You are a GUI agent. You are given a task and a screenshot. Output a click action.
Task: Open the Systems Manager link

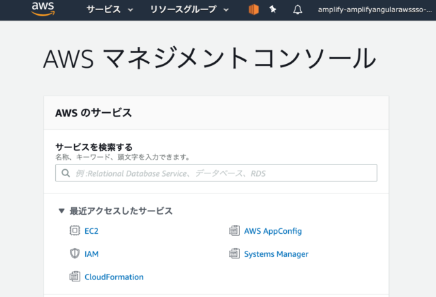tap(276, 254)
